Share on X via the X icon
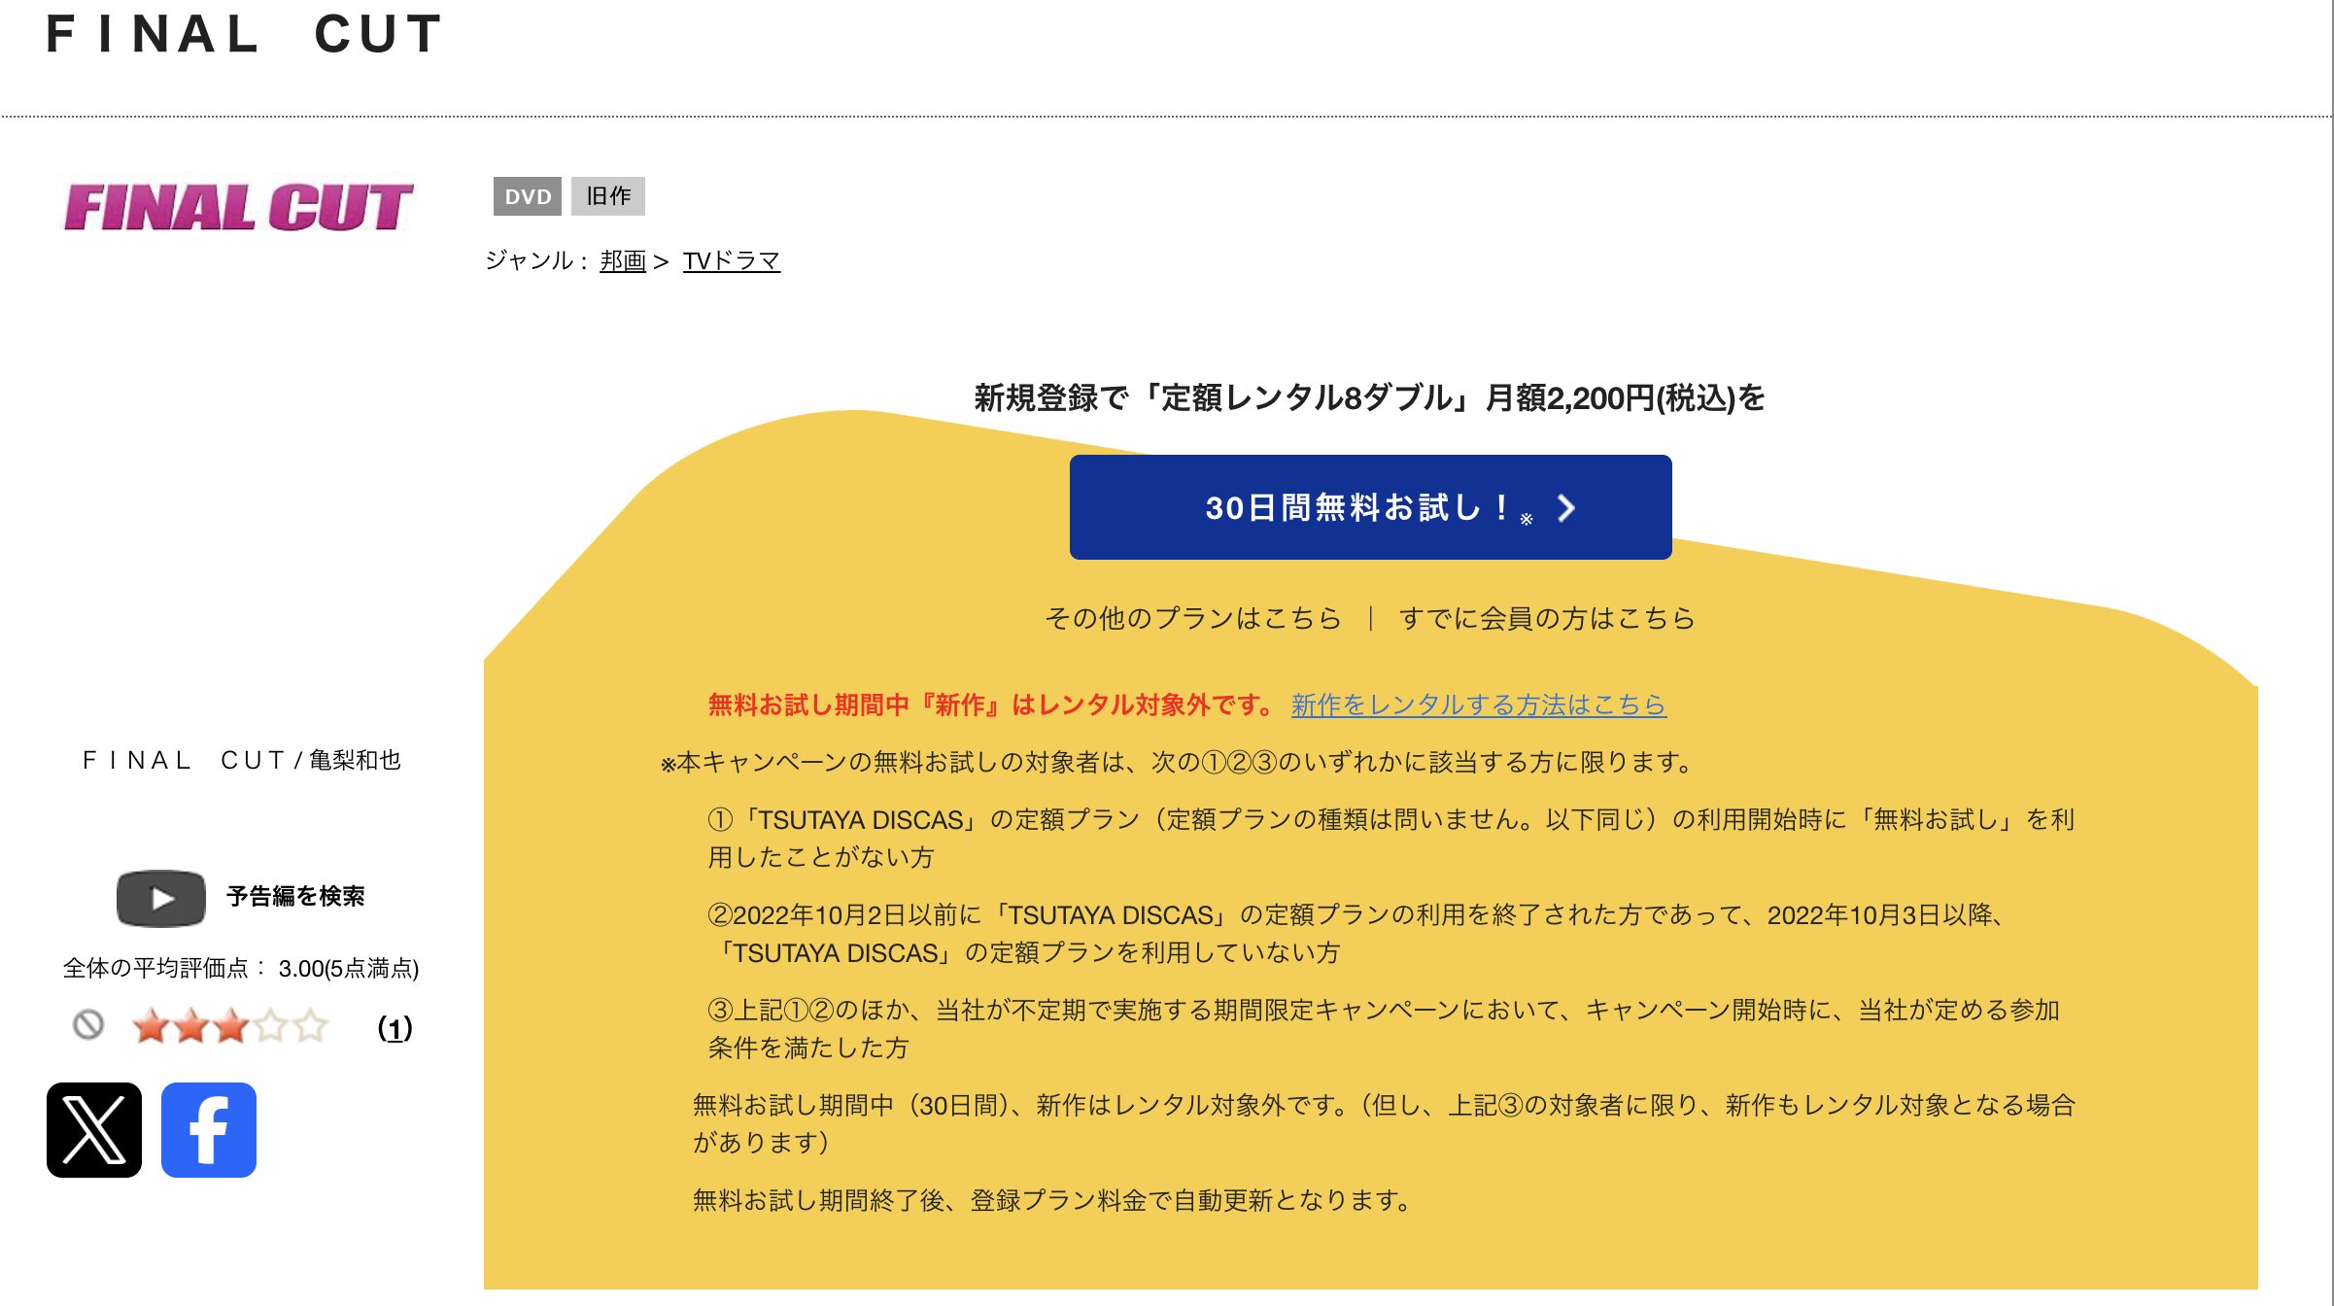Screen dimensions: 2334x1306 pyautogui.click(x=94, y=1129)
